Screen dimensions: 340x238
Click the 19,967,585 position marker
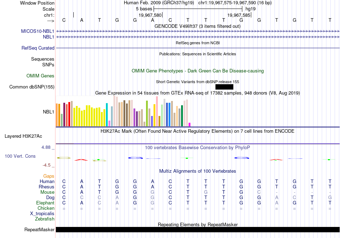pos(239,15)
